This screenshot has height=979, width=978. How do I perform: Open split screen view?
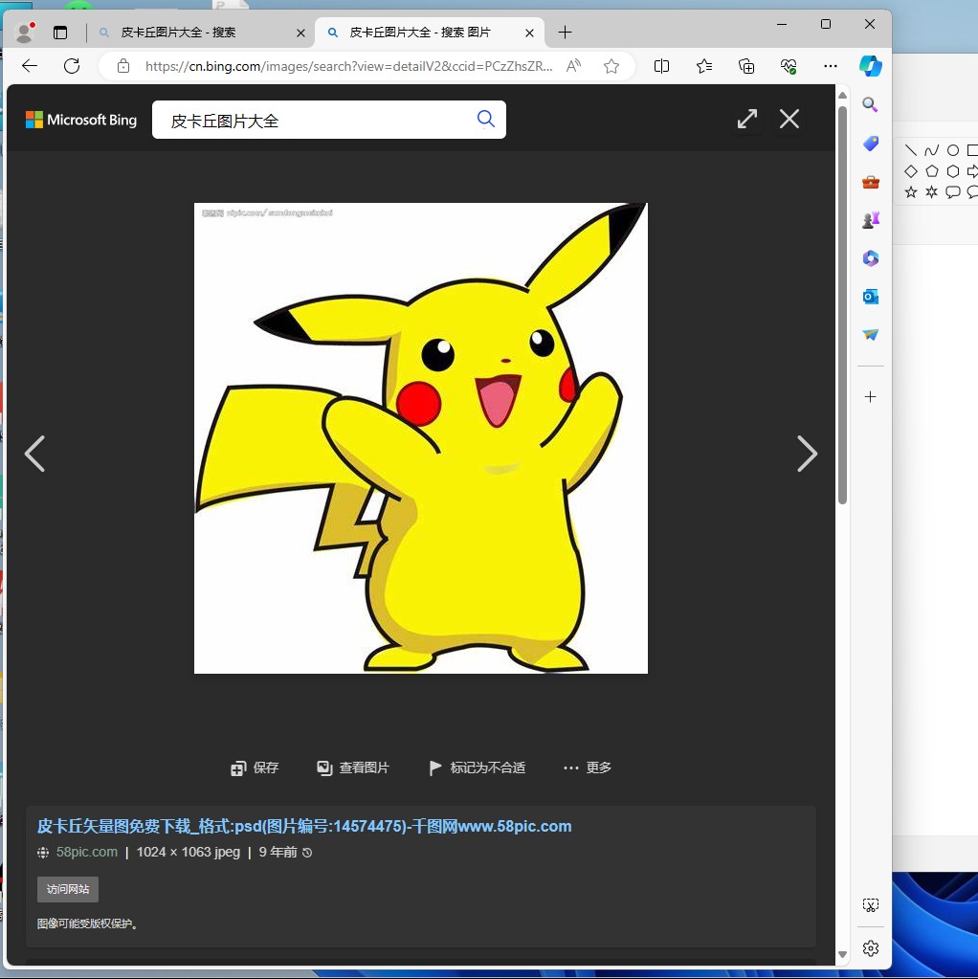[x=661, y=66]
